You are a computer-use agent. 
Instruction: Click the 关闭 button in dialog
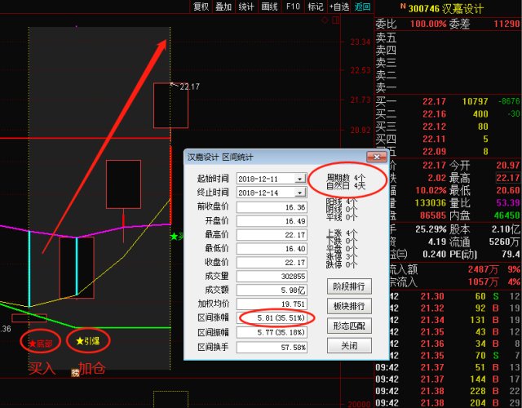[349, 346]
